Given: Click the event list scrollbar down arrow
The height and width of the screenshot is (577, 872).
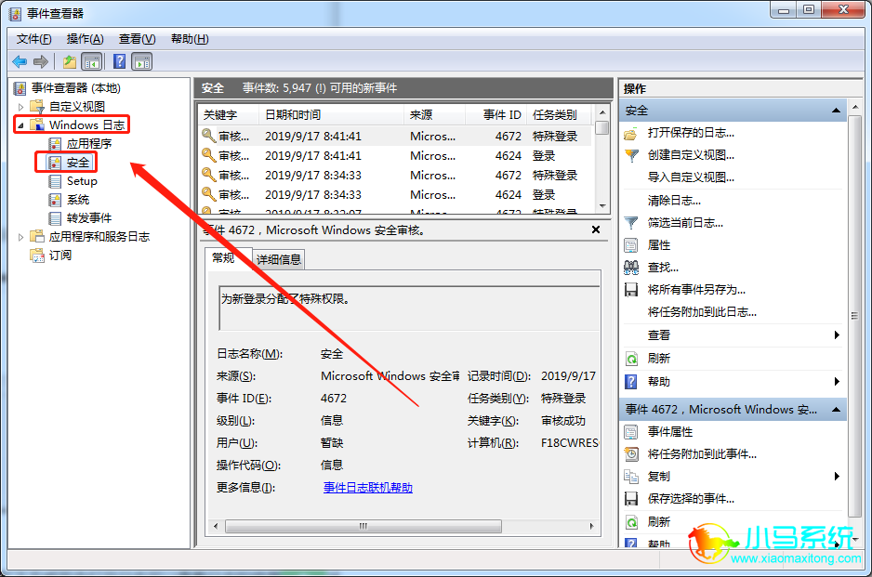Looking at the screenshot, I should pyautogui.click(x=602, y=206).
